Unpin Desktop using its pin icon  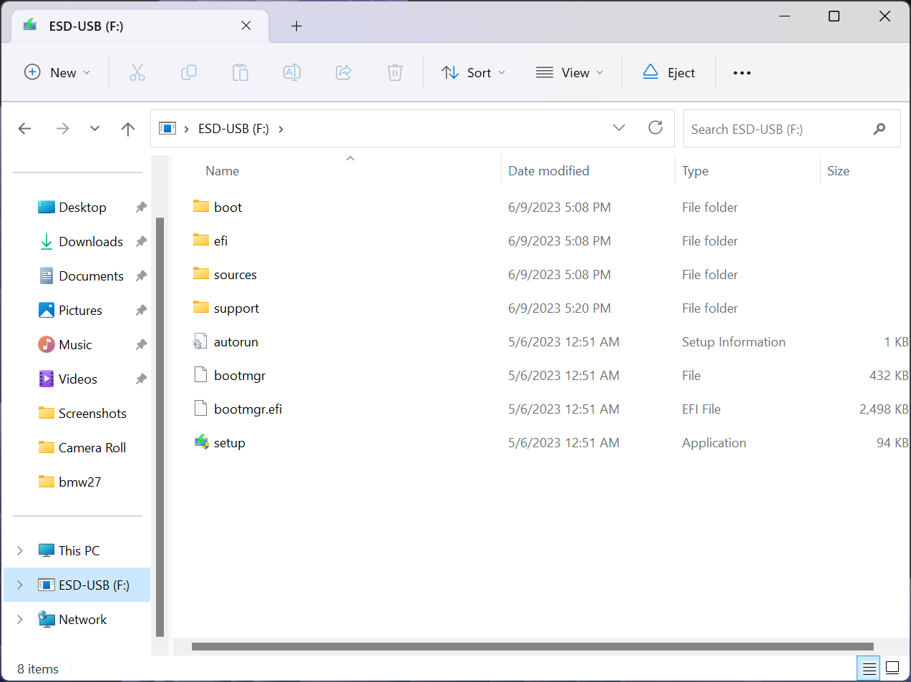(141, 208)
